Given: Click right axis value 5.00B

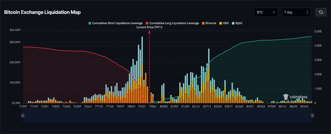Looking at the screenshot, I should 318,31.
